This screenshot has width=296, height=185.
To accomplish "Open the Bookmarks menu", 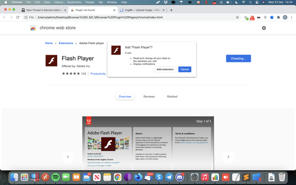I will point(74,2).
